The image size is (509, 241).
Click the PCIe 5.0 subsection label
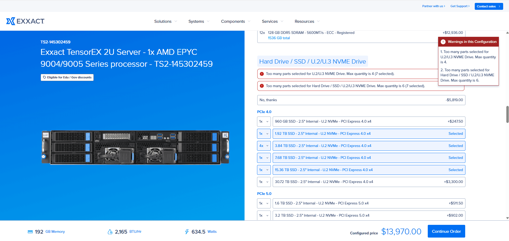(x=264, y=194)
